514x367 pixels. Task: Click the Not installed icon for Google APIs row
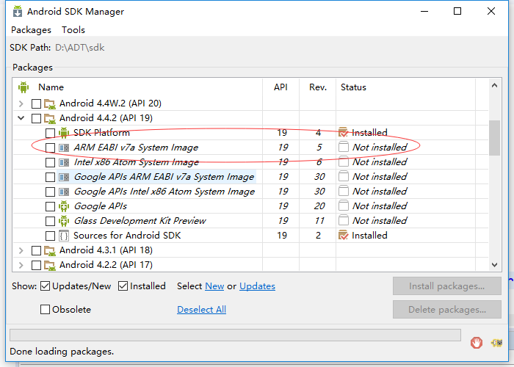coord(344,206)
